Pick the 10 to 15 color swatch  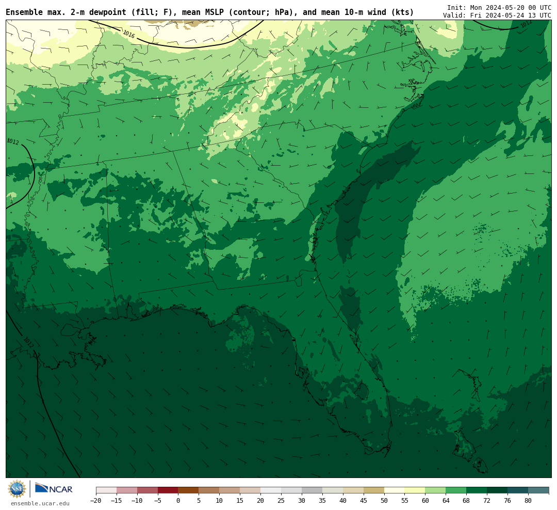click(x=230, y=490)
